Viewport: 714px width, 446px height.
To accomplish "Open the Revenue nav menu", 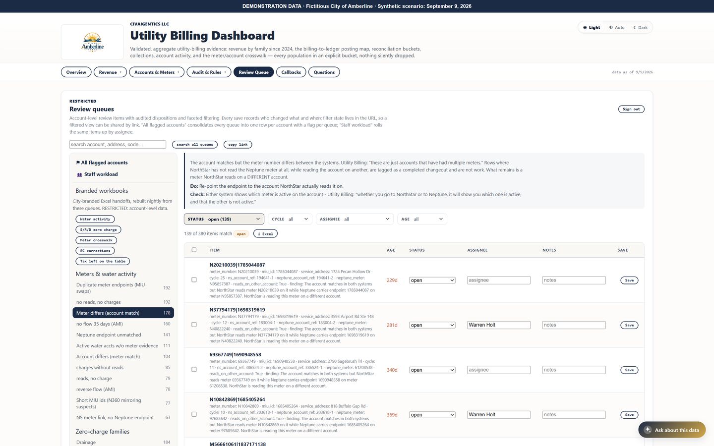I will 110,72.
